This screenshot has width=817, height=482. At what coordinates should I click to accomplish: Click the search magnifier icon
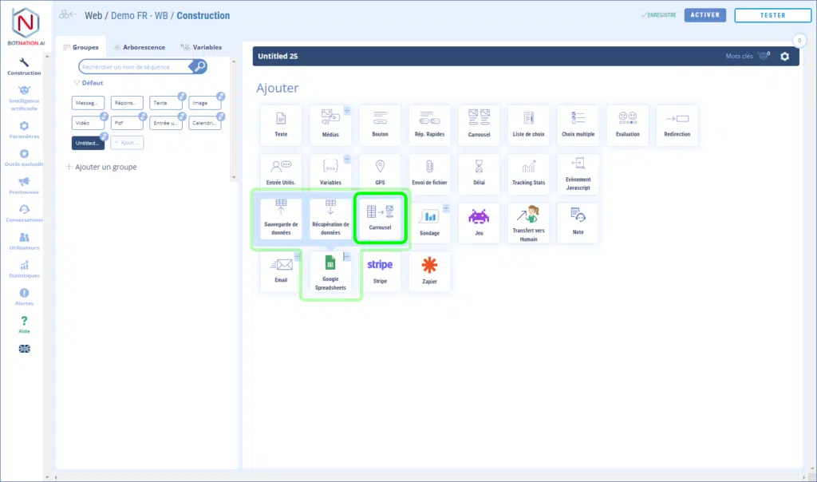click(199, 67)
